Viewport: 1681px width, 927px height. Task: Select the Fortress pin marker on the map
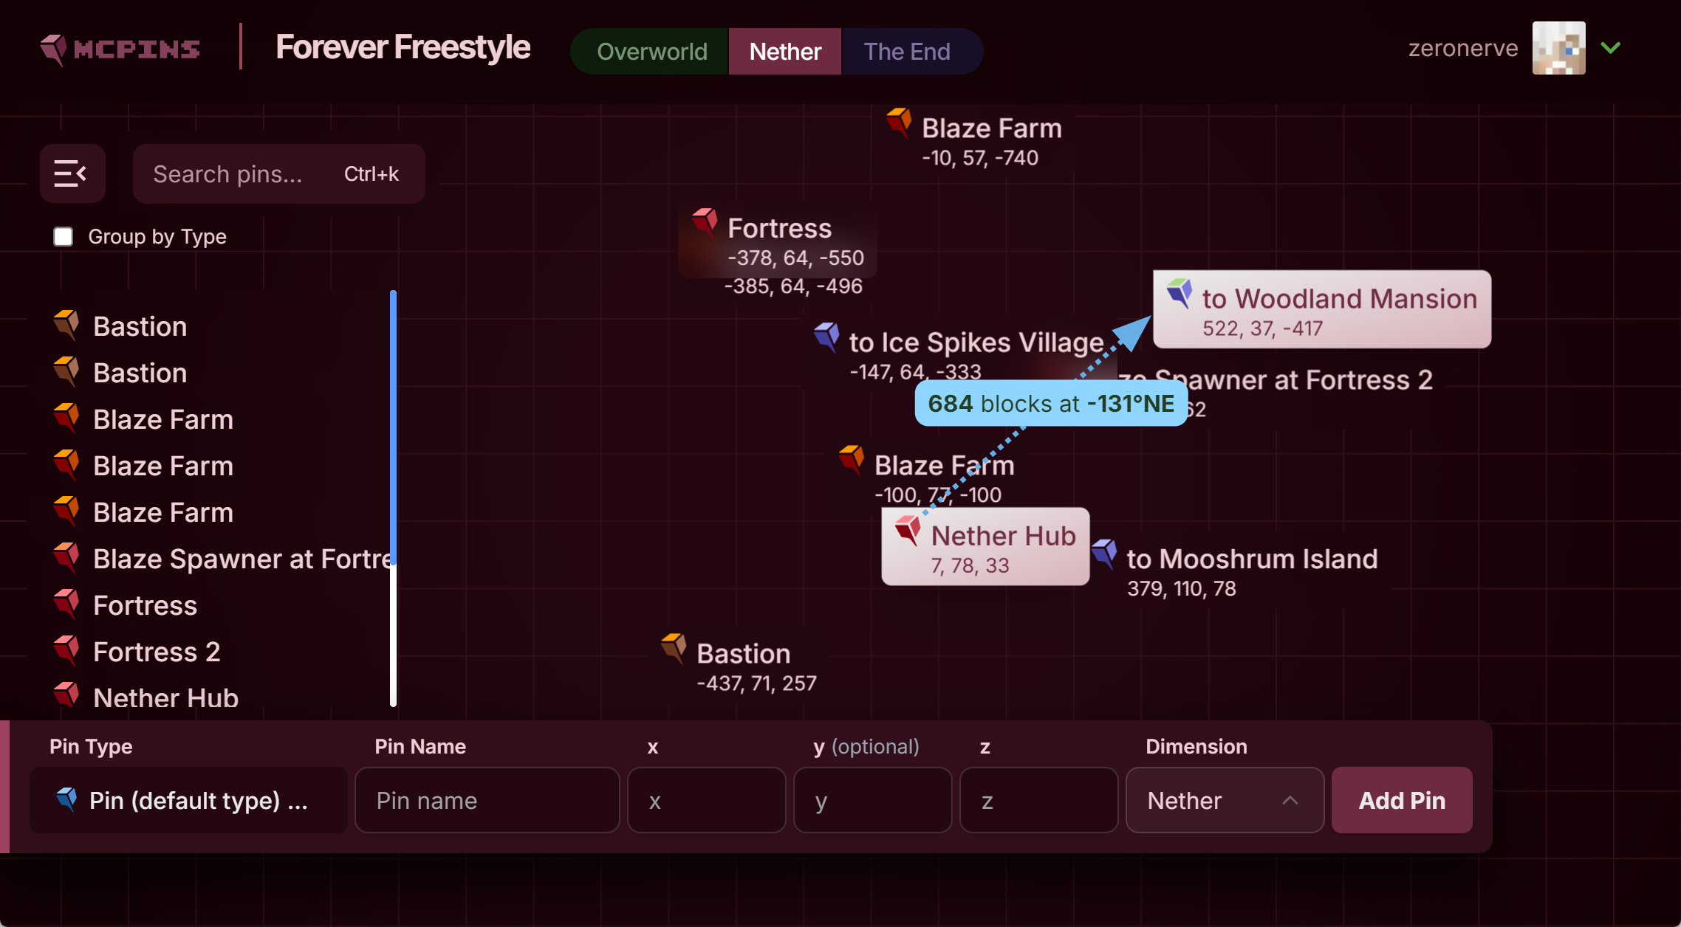click(x=705, y=222)
